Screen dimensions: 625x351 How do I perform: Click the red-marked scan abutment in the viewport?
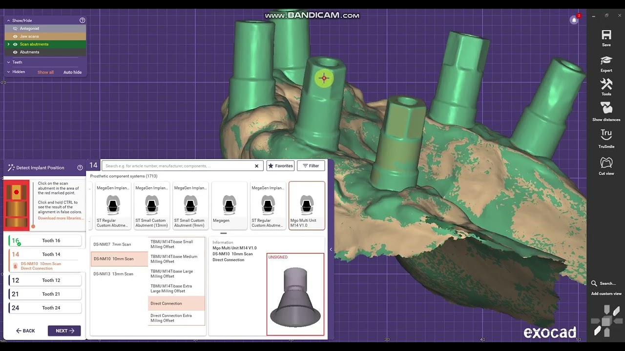tap(324, 78)
